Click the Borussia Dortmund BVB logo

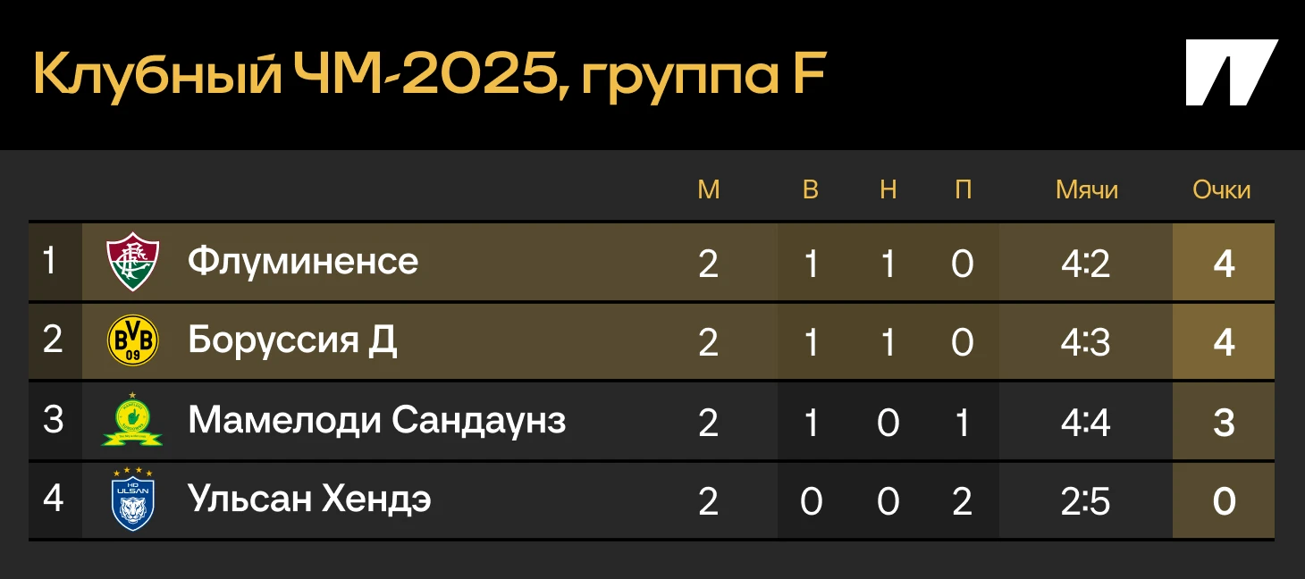(132, 340)
